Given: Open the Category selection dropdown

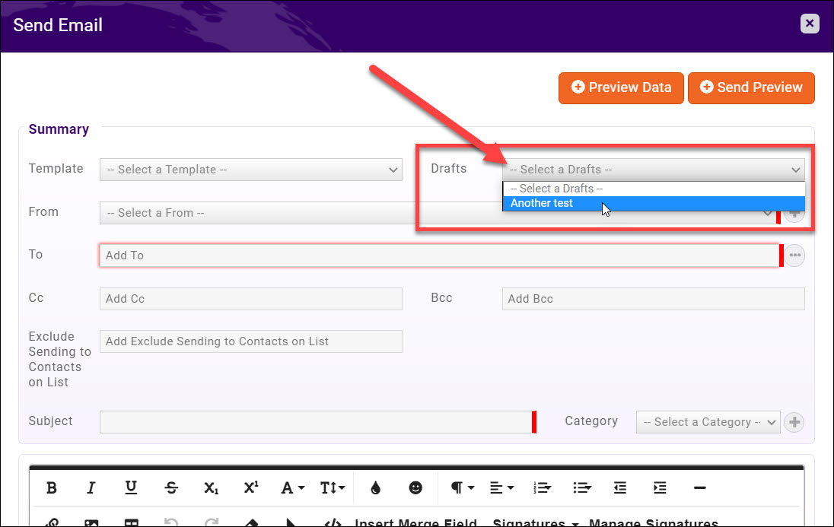Looking at the screenshot, I should [x=707, y=421].
